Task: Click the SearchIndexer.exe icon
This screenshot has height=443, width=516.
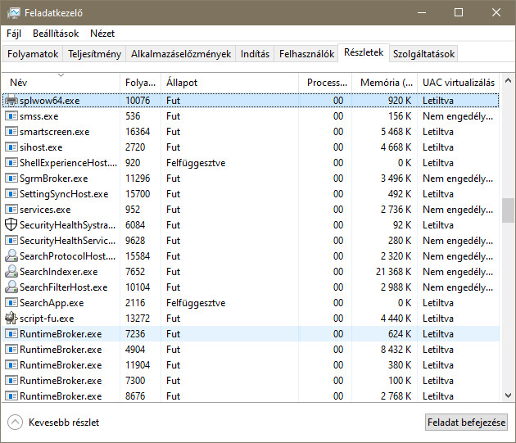Action: [11, 272]
